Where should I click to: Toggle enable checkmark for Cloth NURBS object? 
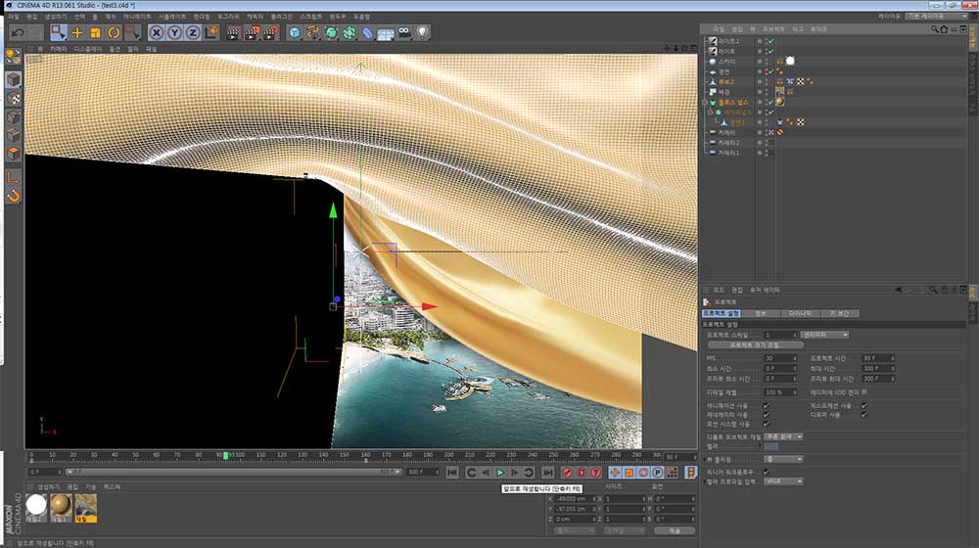coord(771,102)
